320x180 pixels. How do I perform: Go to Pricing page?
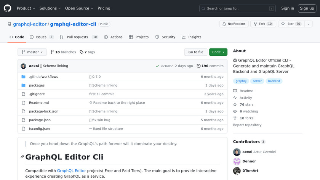point(104,8)
